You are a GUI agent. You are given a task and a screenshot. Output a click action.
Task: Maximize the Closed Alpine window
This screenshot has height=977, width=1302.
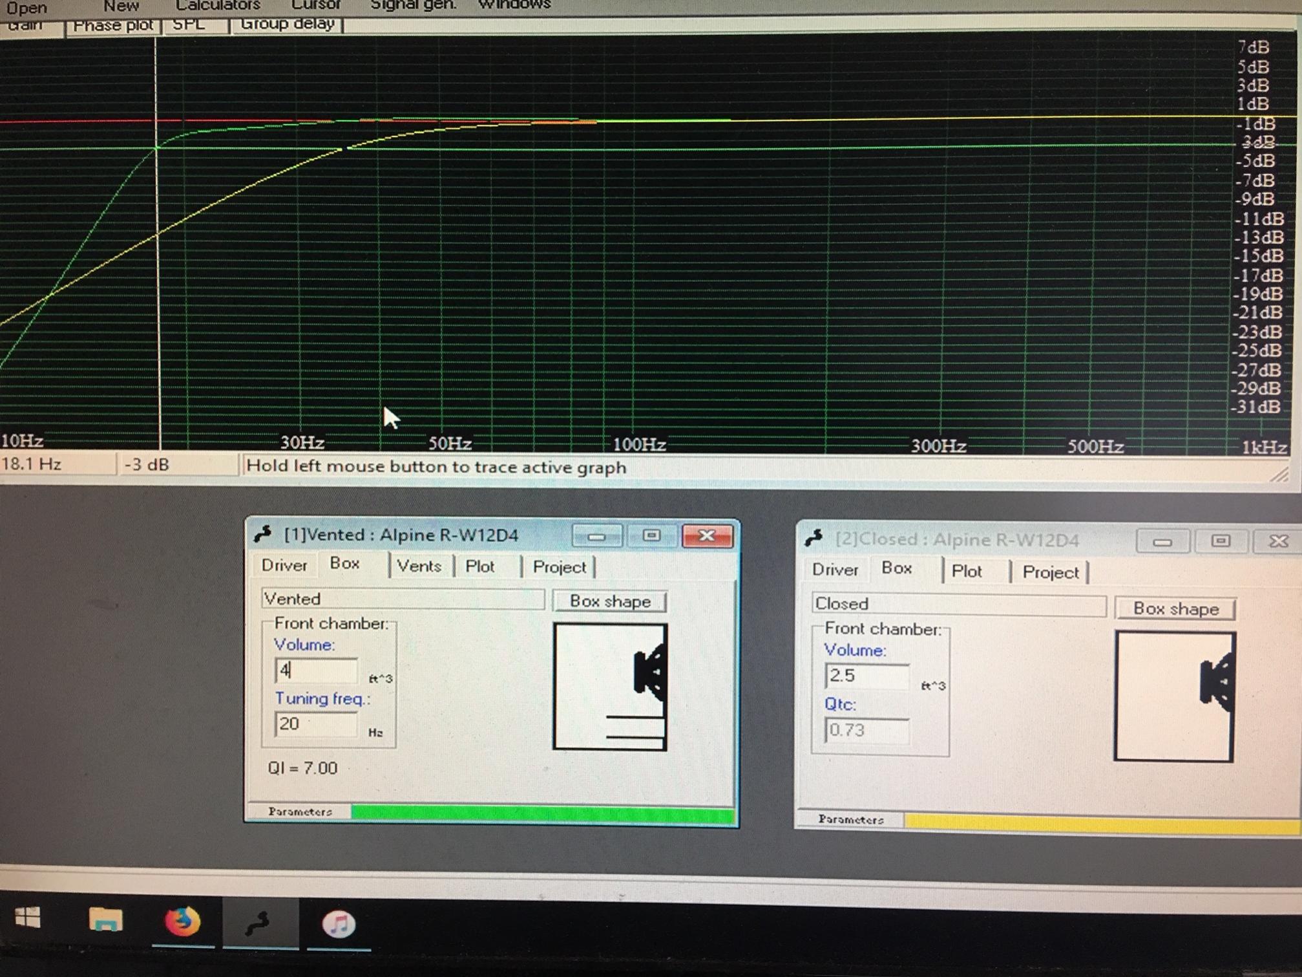point(1220,541)
